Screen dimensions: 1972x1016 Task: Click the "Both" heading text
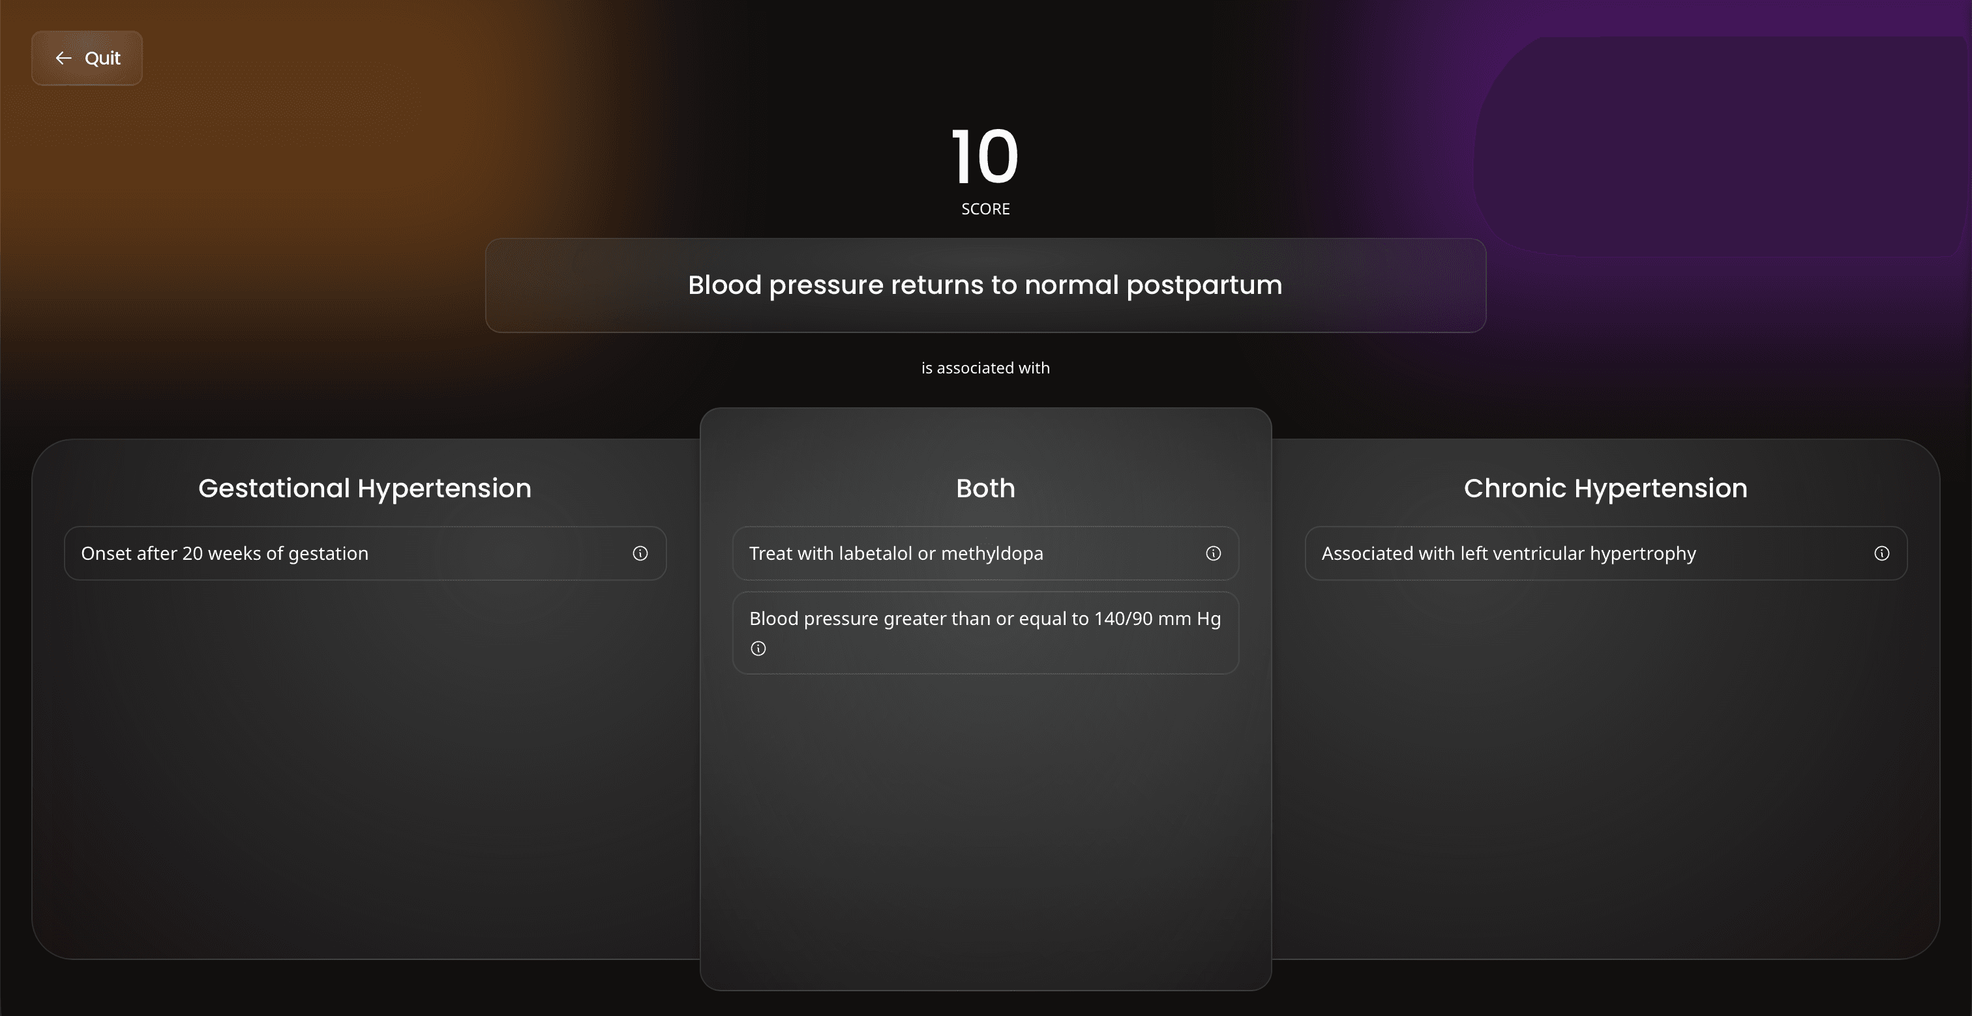point(985,488)
